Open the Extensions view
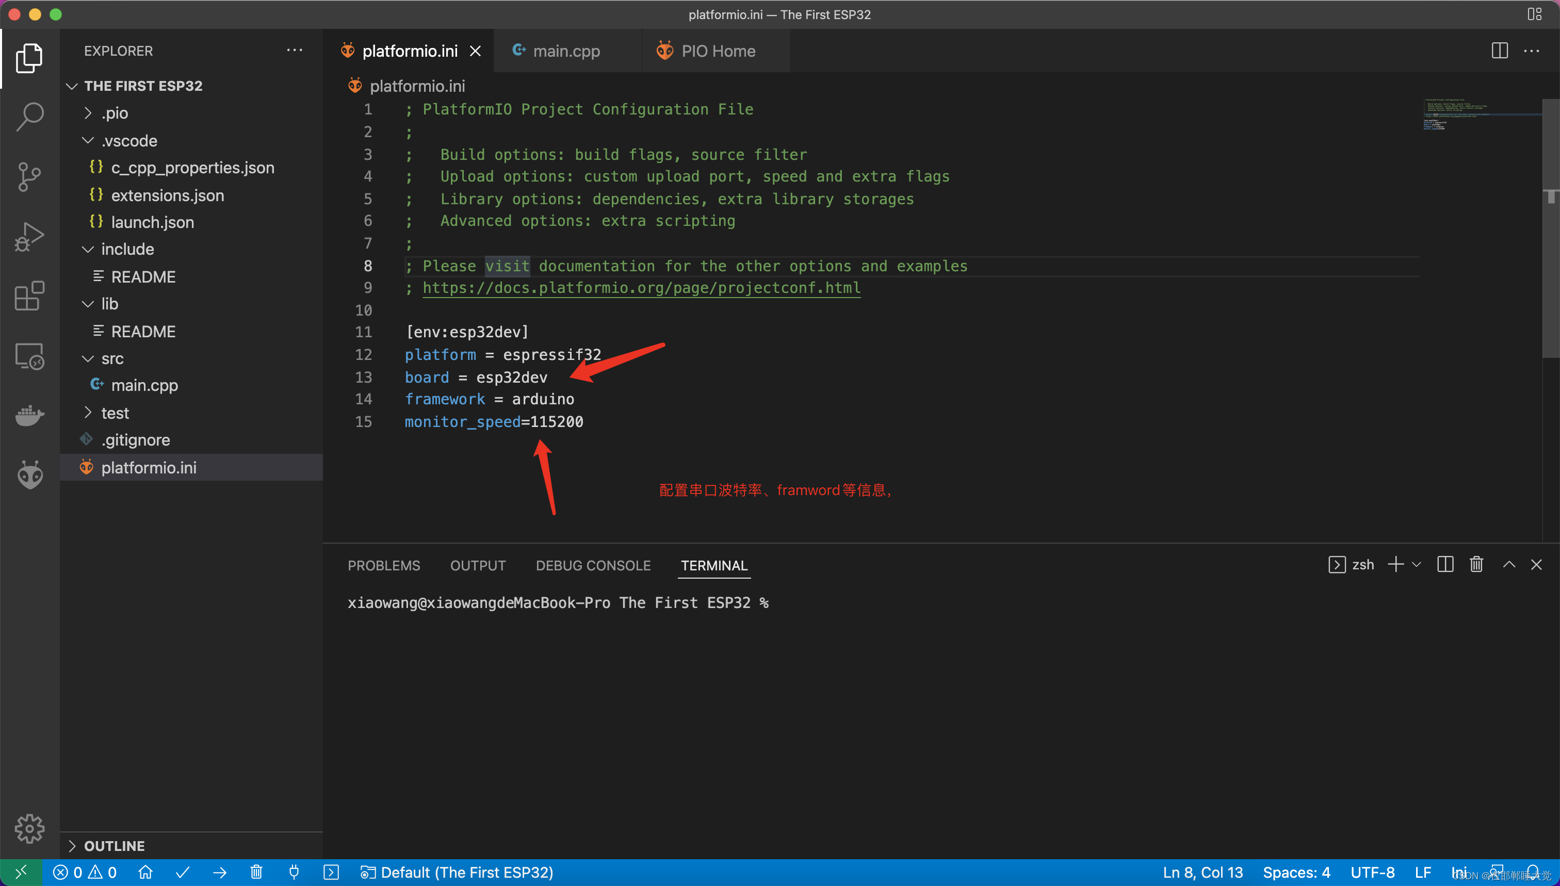Viewport: 1560px width, 886px height. coord(29,297)
